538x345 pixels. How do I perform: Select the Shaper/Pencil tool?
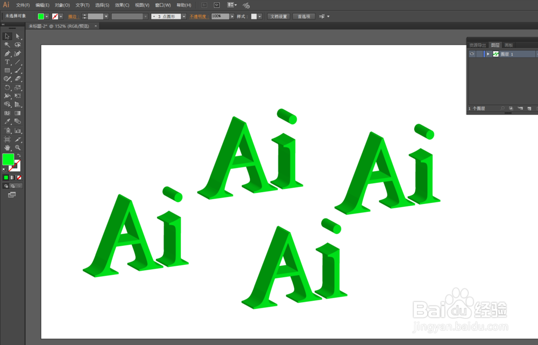(7, 79)
